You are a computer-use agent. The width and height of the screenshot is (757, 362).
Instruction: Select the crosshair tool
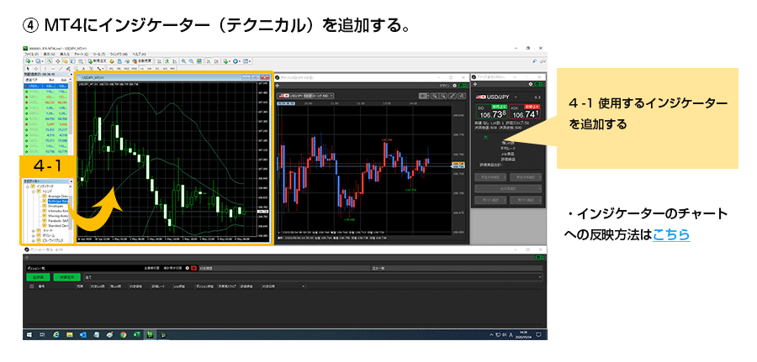click(x=36, y=68)
